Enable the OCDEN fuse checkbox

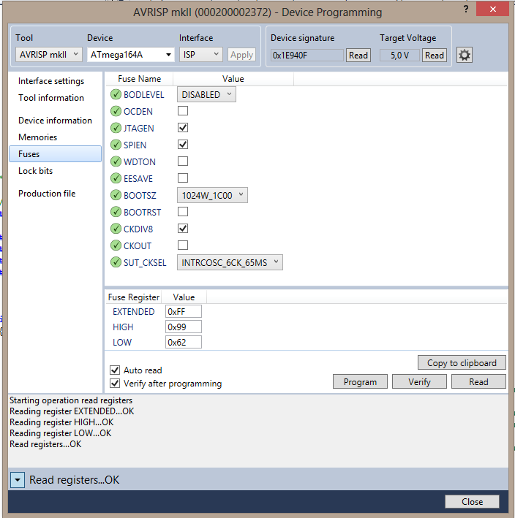click(x=183, y=110)
